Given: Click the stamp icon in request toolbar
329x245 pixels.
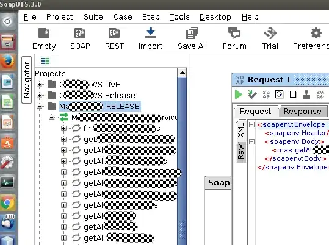Looking at the screenshot, I should (306, 94).
